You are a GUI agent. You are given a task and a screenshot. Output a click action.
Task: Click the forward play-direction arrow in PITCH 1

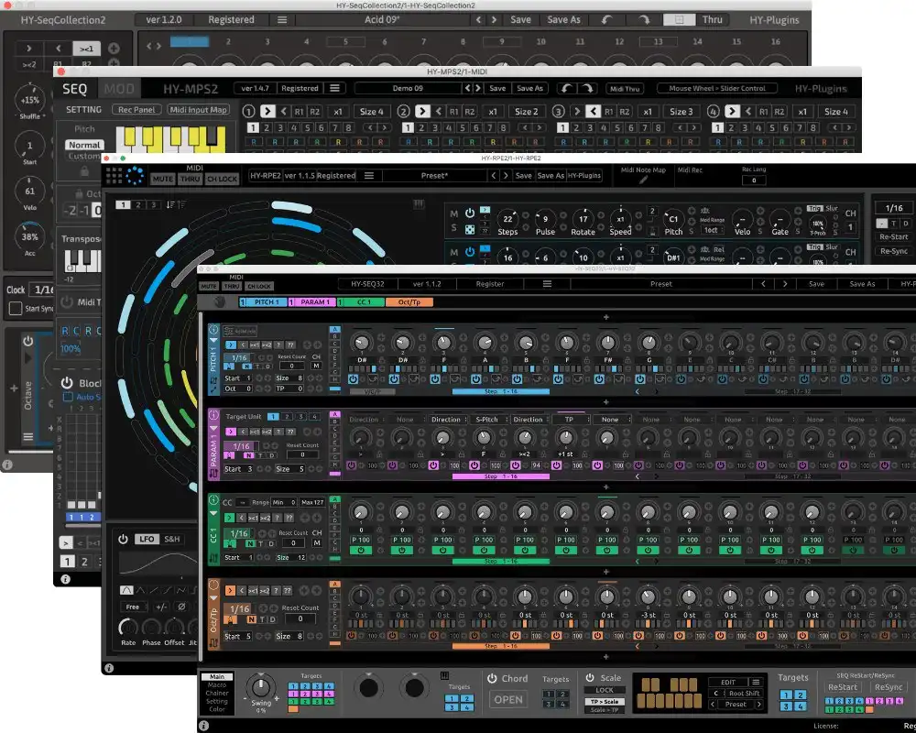[x=231, y=345]
